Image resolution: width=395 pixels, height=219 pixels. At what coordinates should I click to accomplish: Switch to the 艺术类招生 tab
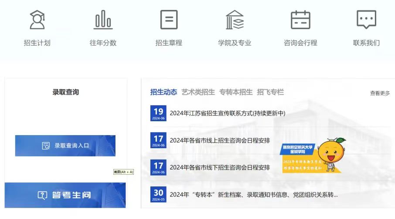198,92
